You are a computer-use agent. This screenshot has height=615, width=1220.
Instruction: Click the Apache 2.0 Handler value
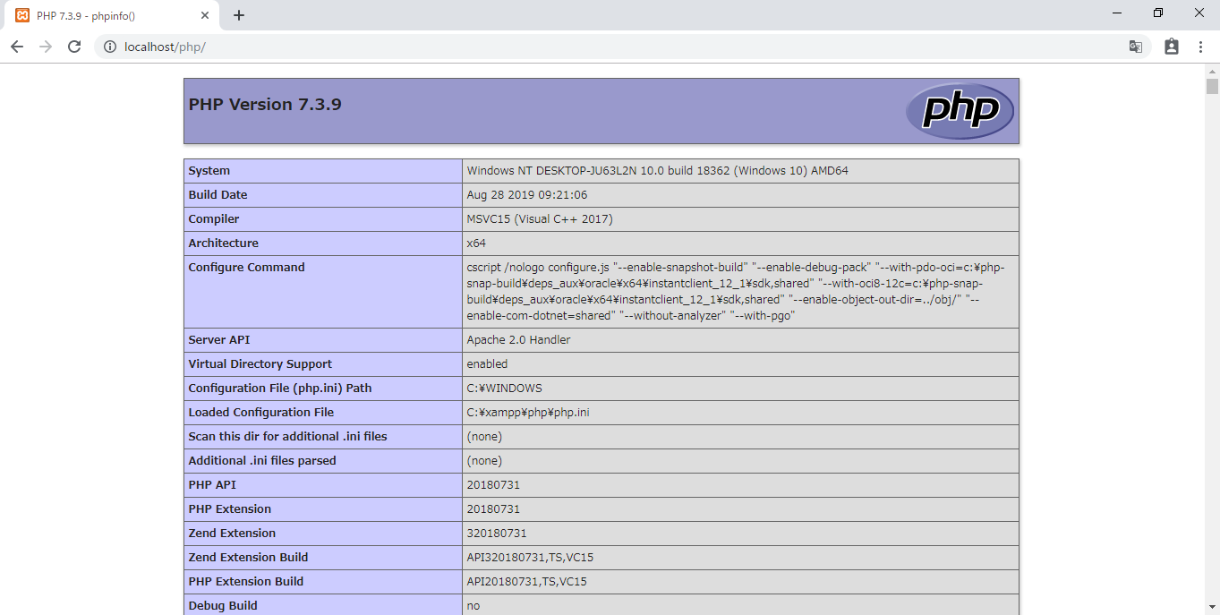click(518, 340)
